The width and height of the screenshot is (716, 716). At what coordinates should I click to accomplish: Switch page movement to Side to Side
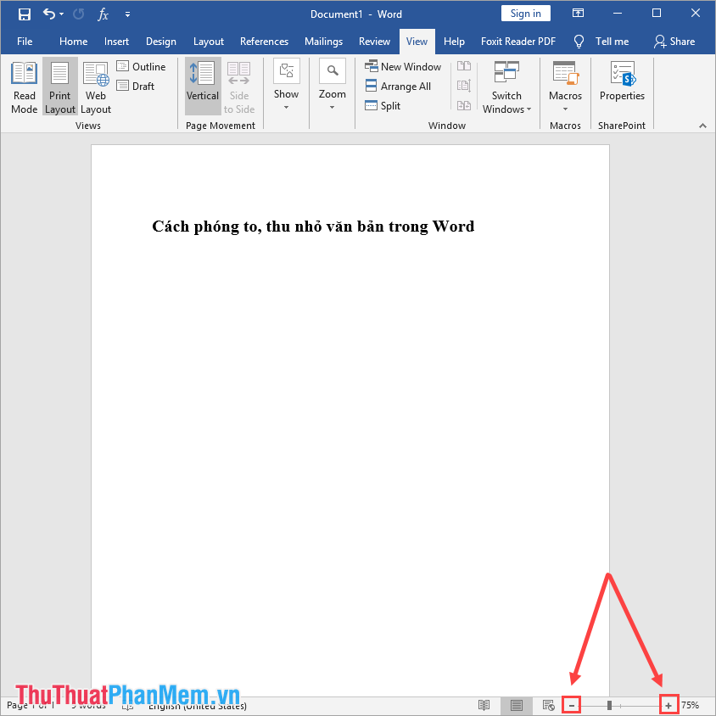point(238,86)
